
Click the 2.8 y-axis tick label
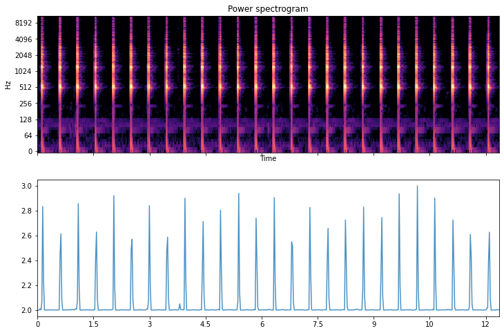coord(26,211)
